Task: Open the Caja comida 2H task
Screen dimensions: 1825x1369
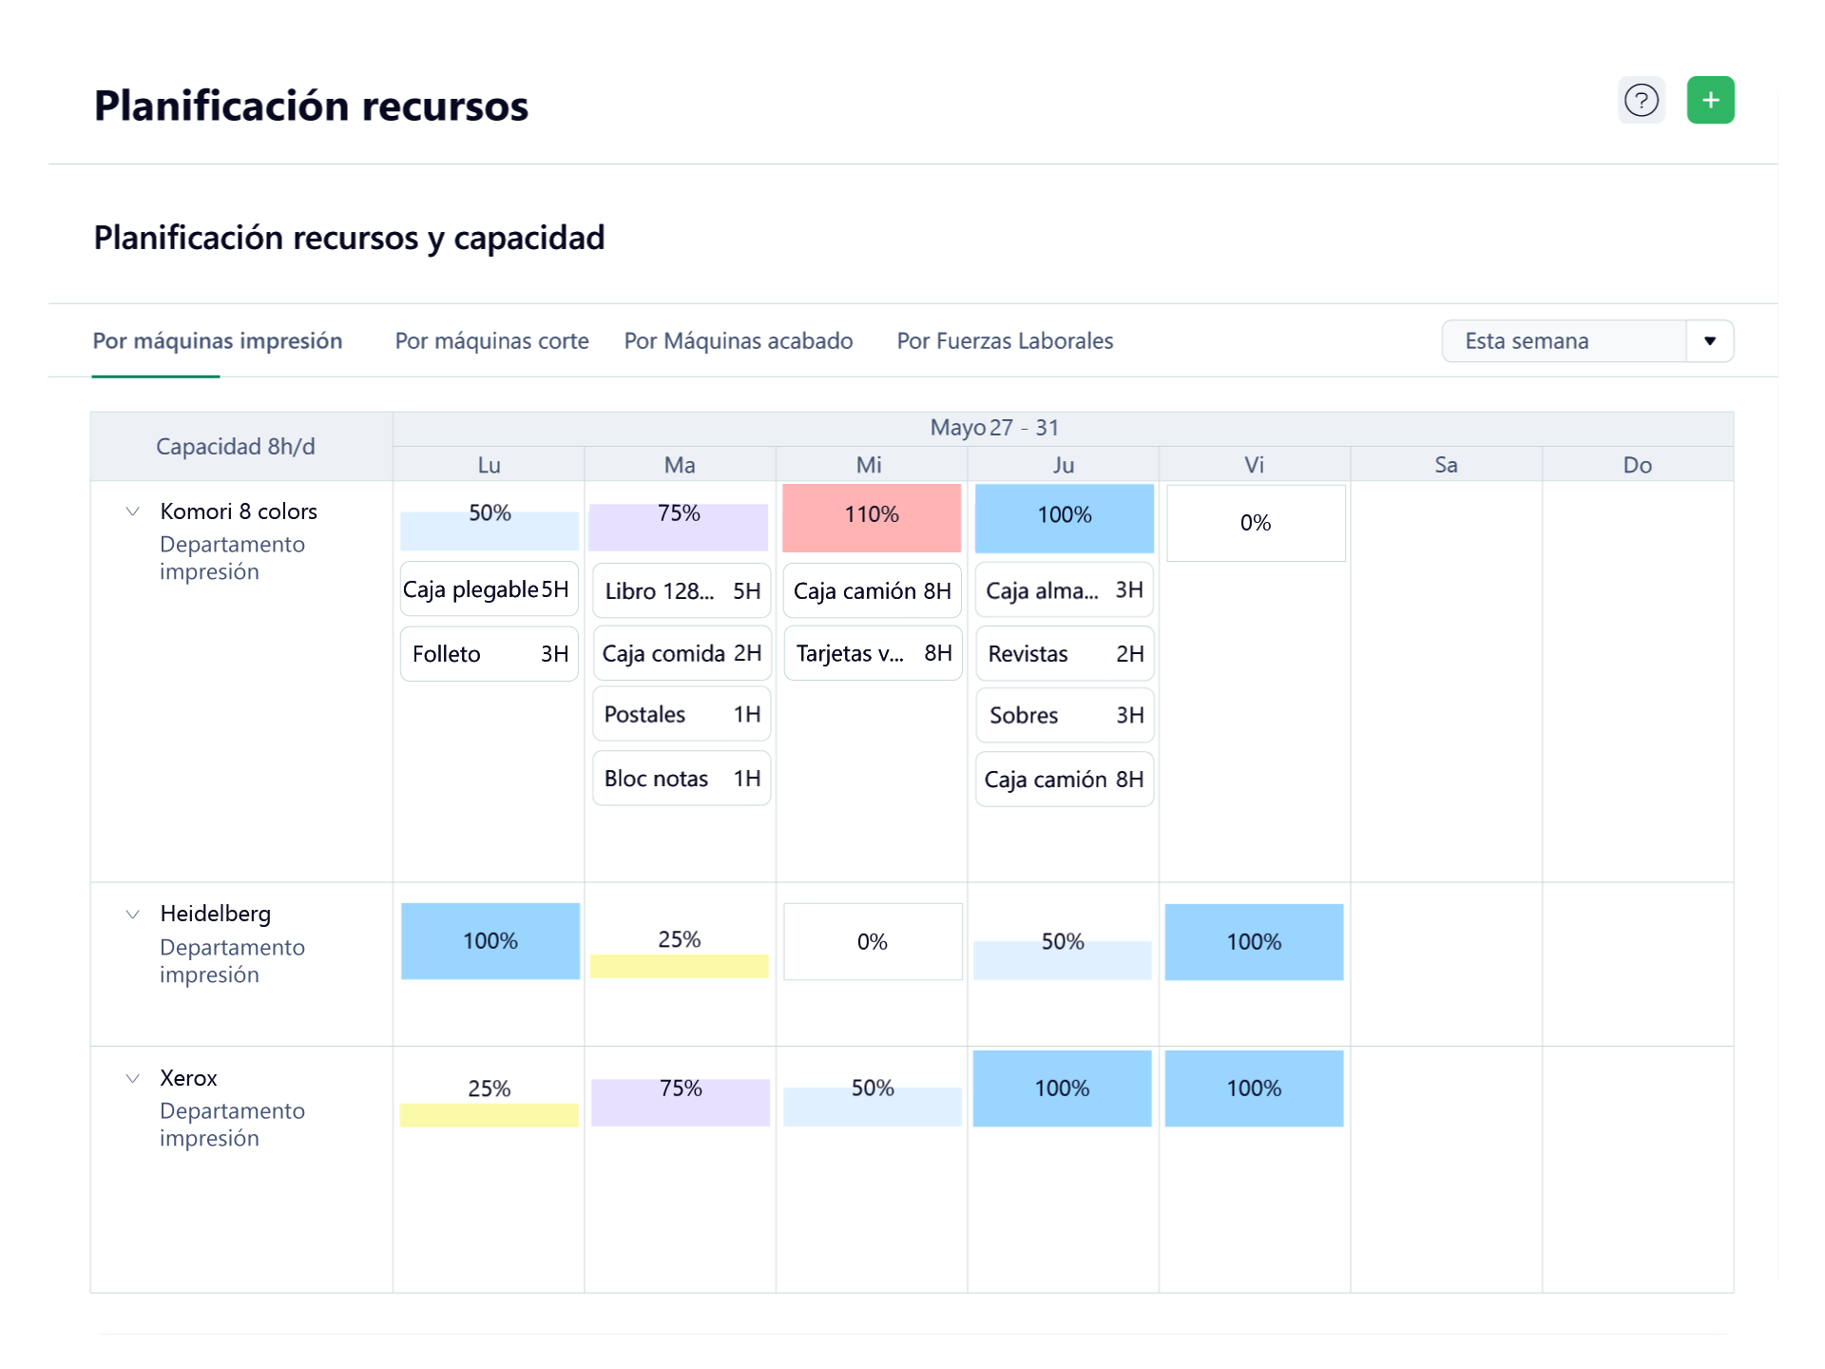Action: [682, 653]
